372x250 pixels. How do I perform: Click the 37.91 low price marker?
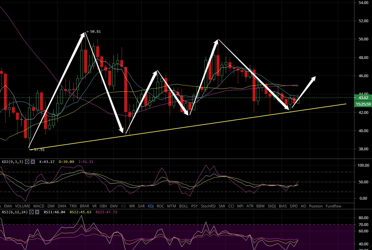tap(39, 150)
